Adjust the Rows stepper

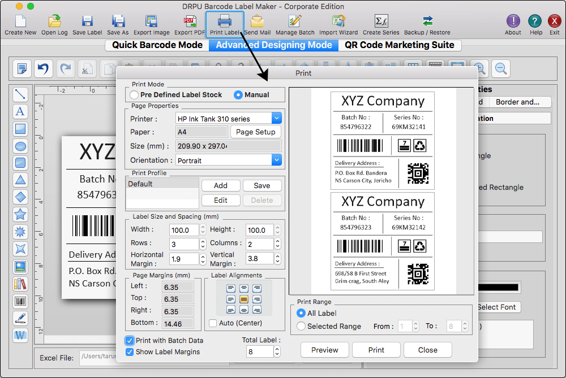click(203, 244)
